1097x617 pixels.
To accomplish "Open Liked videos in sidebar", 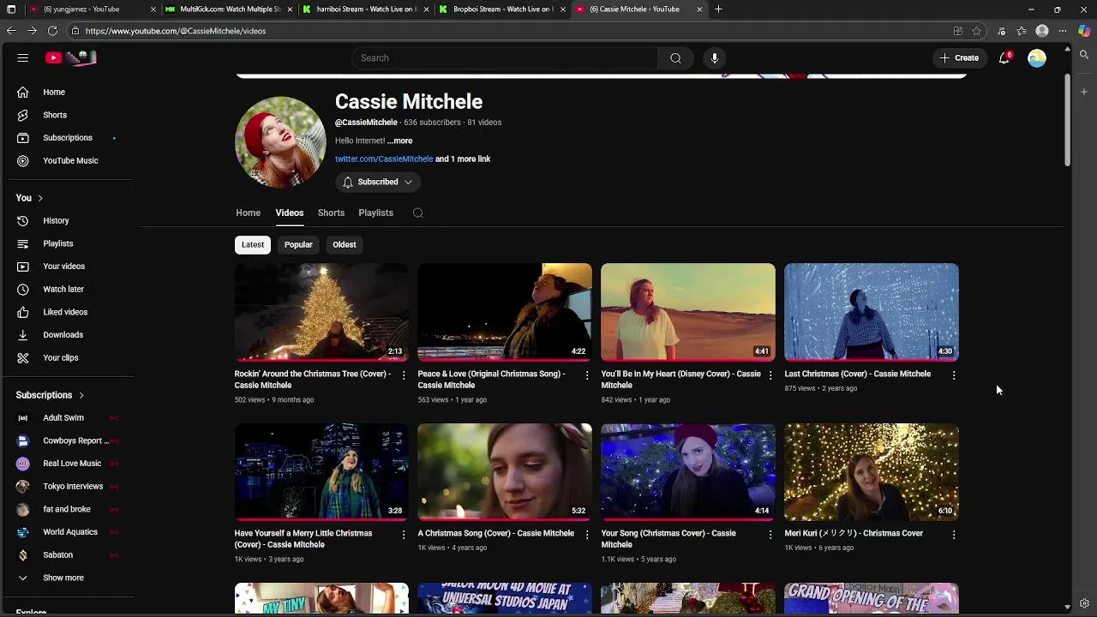I will coord(69,312).
